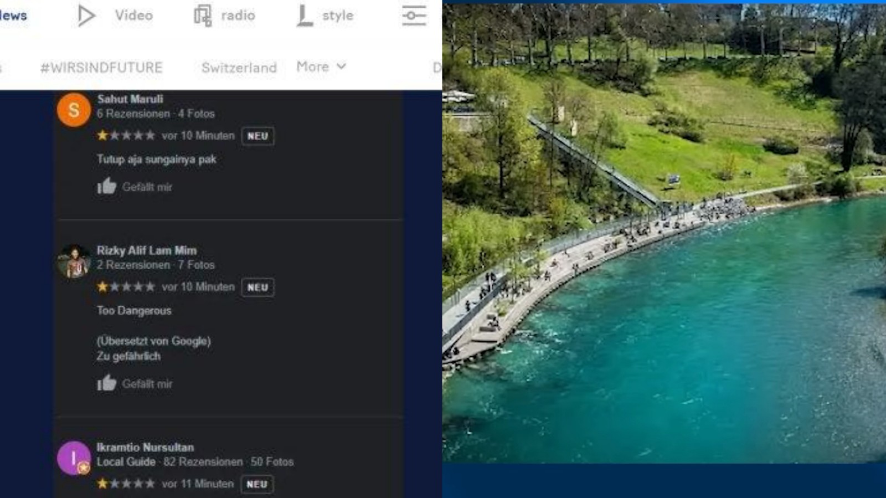Open Rizky Alif Lam Mim's profile name
This screenshot has height=498, width=886.
click(147, 250)
